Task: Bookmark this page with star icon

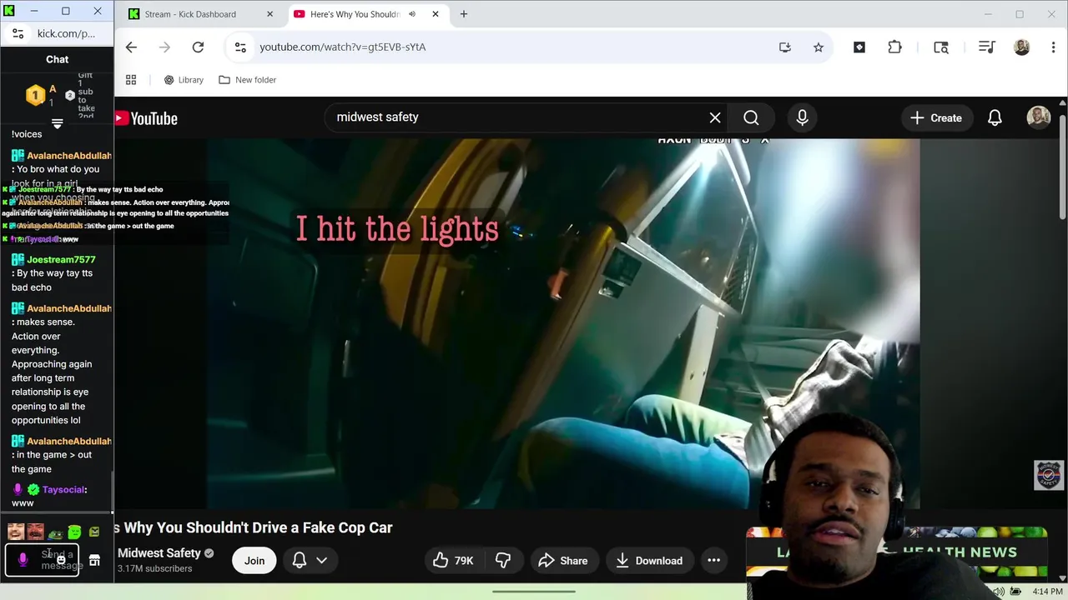Action: [x=819, y=47]
